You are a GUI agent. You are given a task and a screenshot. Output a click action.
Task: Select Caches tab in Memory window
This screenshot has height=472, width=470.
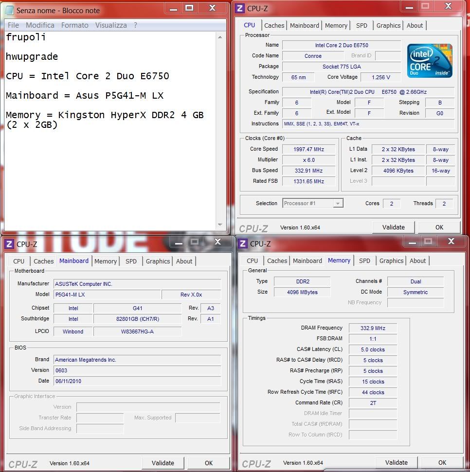(x=277, y=261)
